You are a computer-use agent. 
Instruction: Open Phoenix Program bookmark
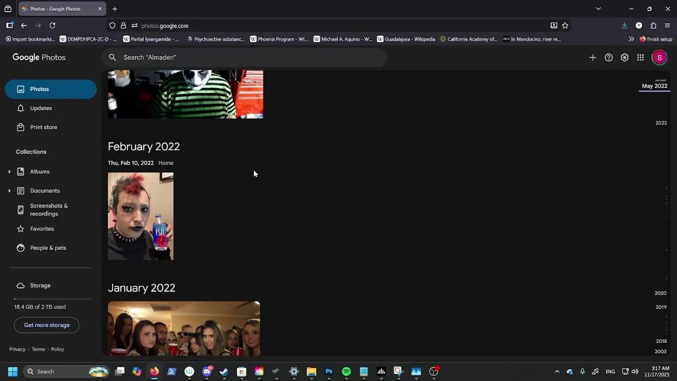[279, 39]
